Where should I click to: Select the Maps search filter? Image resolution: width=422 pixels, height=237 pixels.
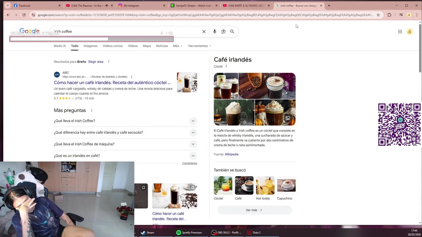147,46
